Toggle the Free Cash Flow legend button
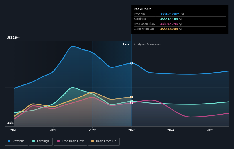This screenshot has width=234, height=149. pyautogui.click(x=70, y=141)
